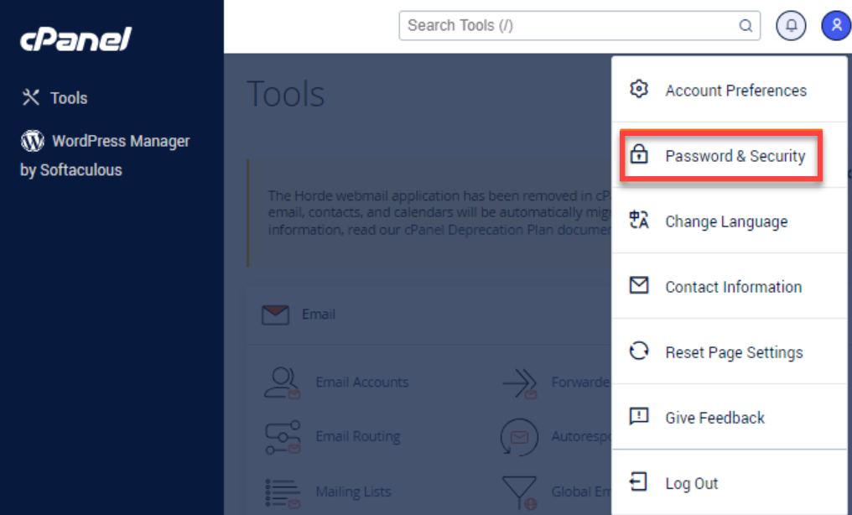Click the Change Language translate icon

(639, 221)
